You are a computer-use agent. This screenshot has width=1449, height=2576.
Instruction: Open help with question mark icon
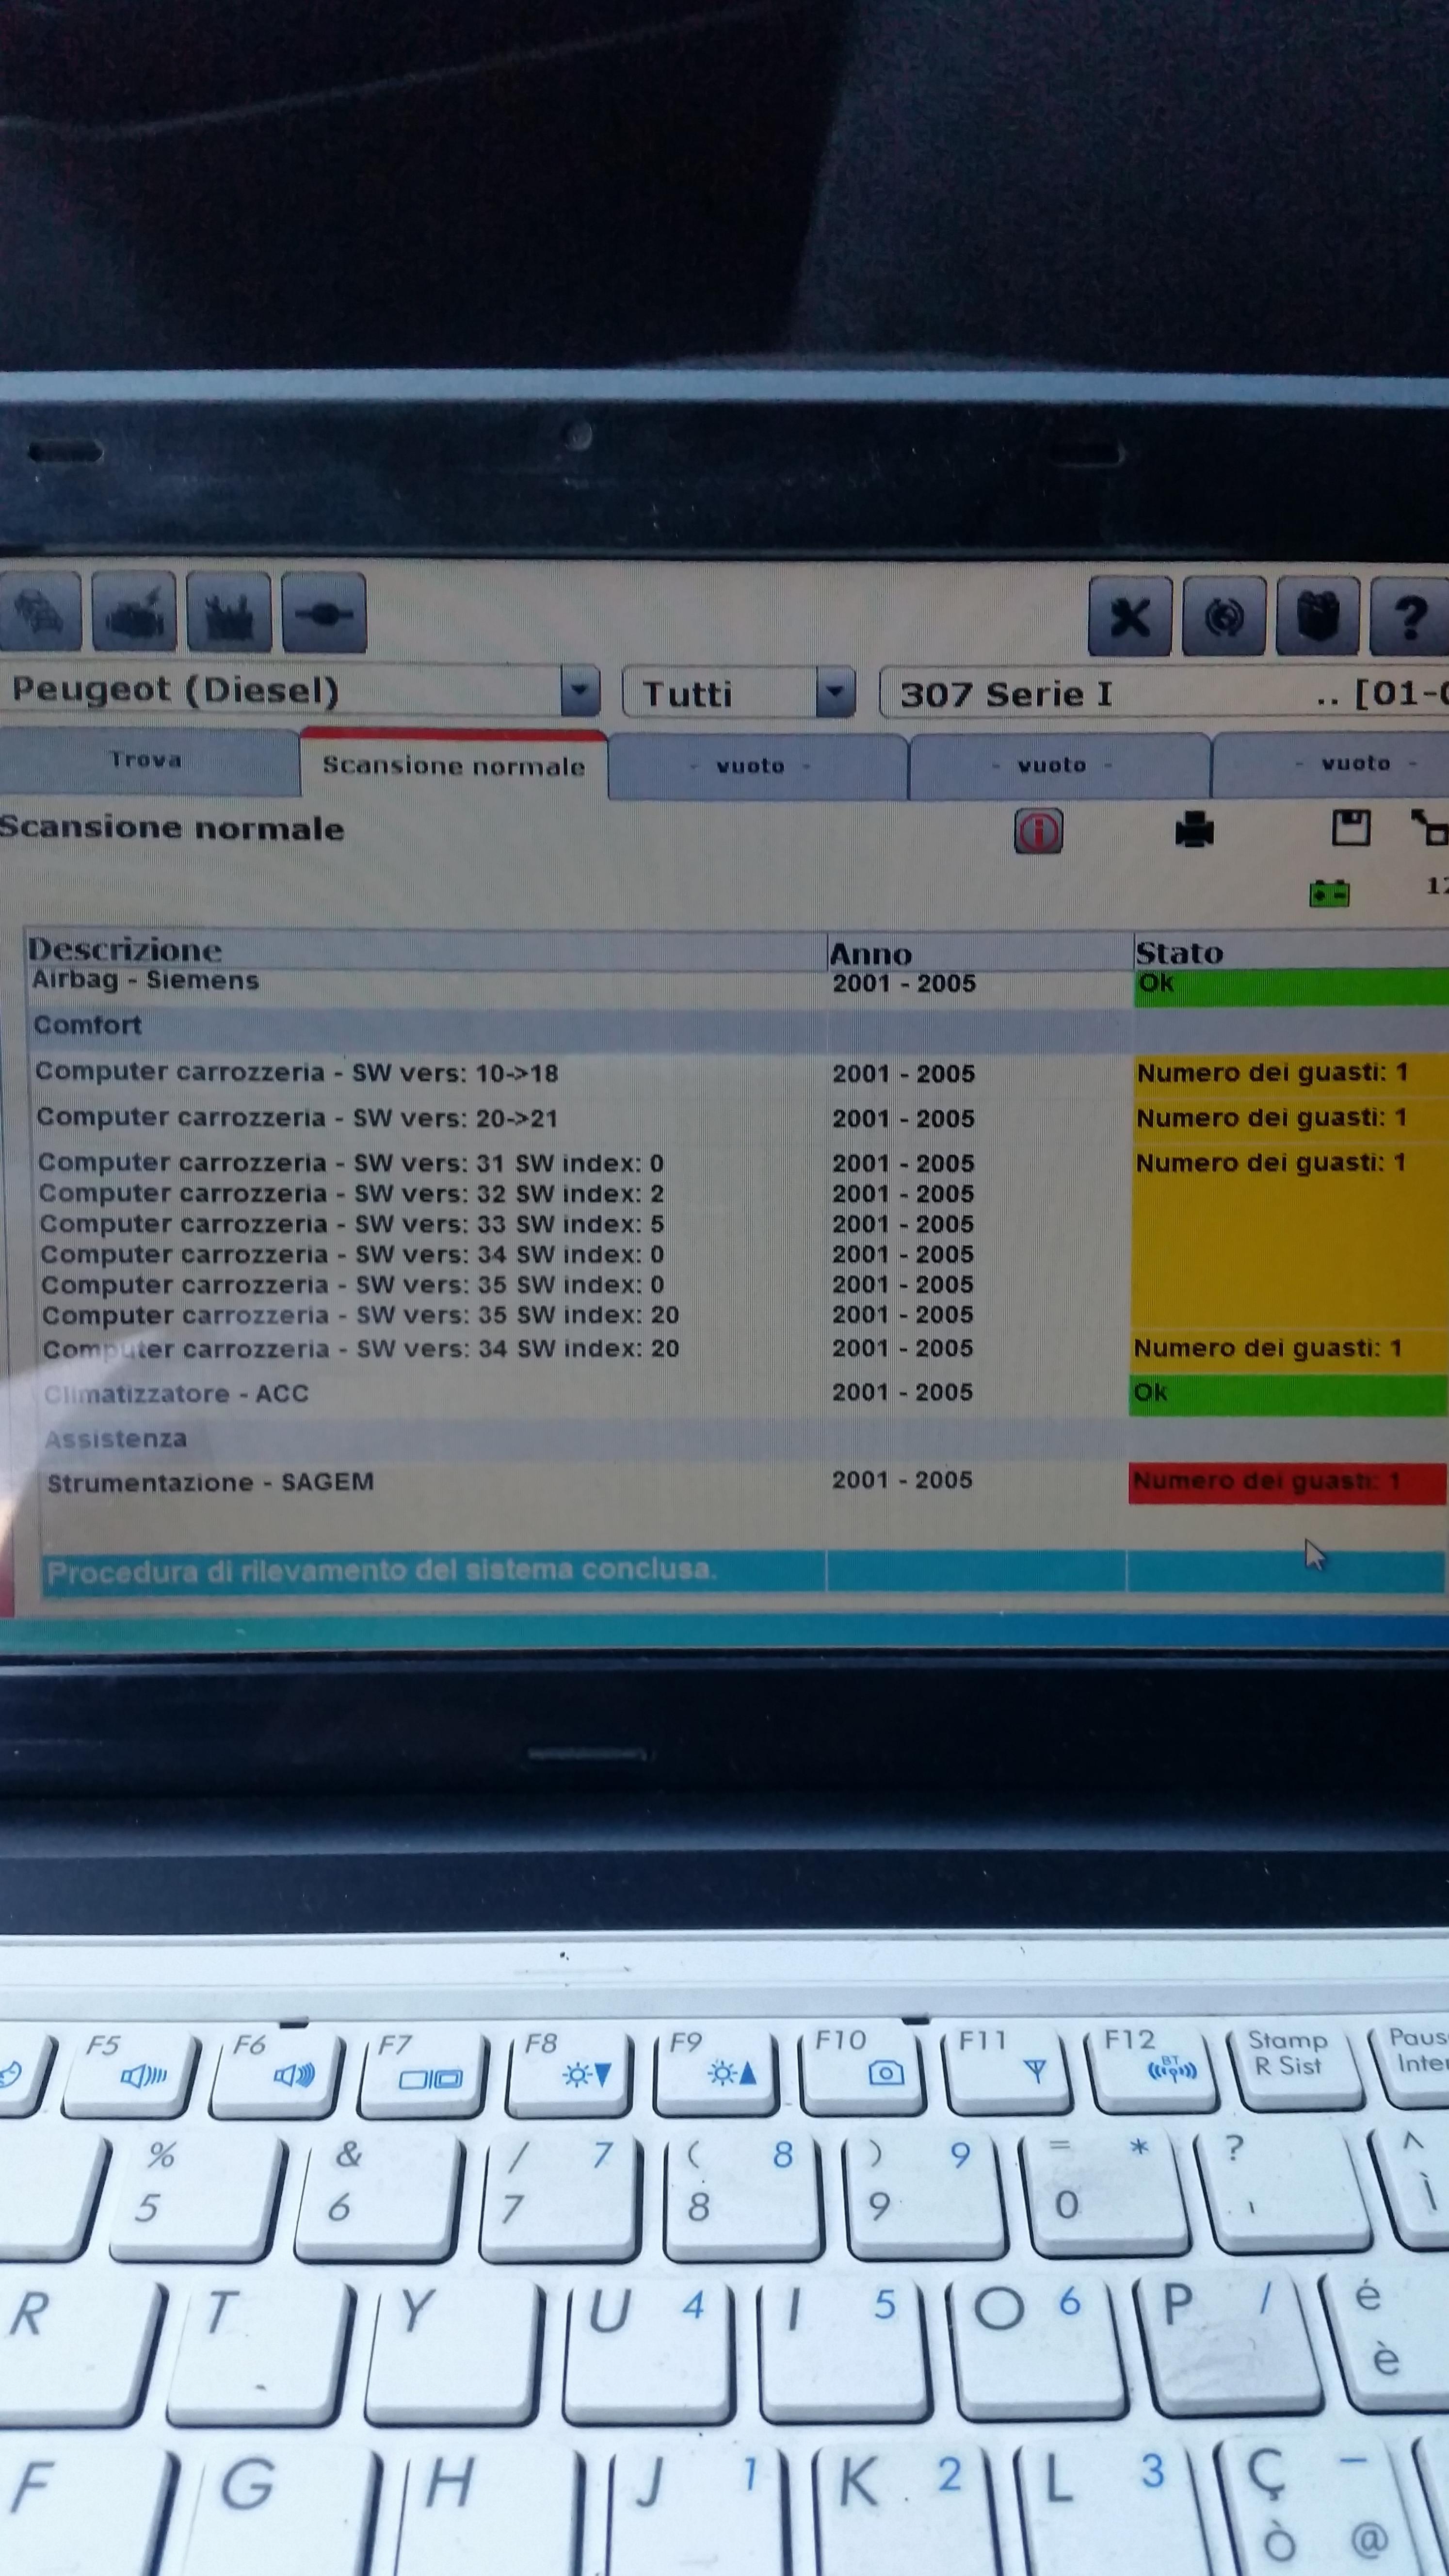pos(1409,616)
